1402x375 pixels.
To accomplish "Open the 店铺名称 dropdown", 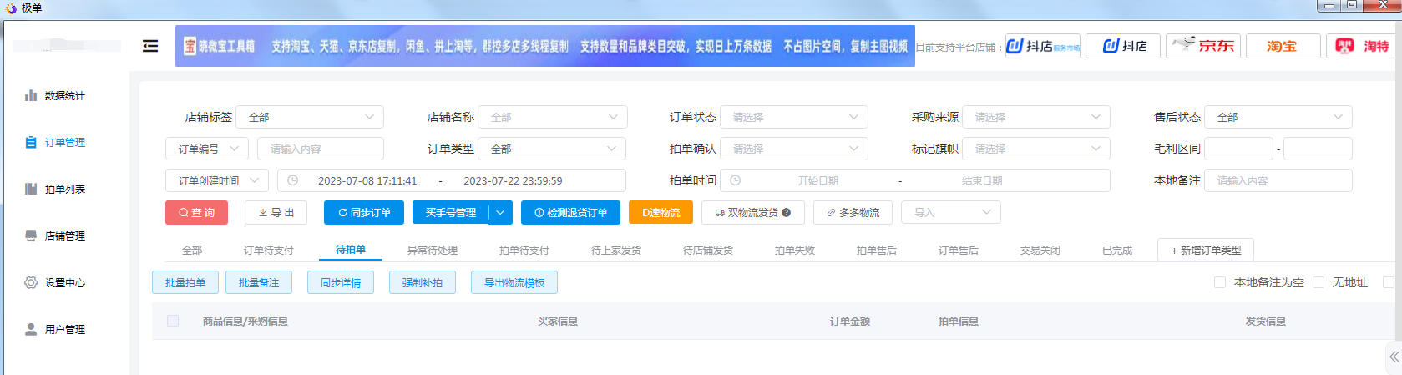I will coord(553,117).
